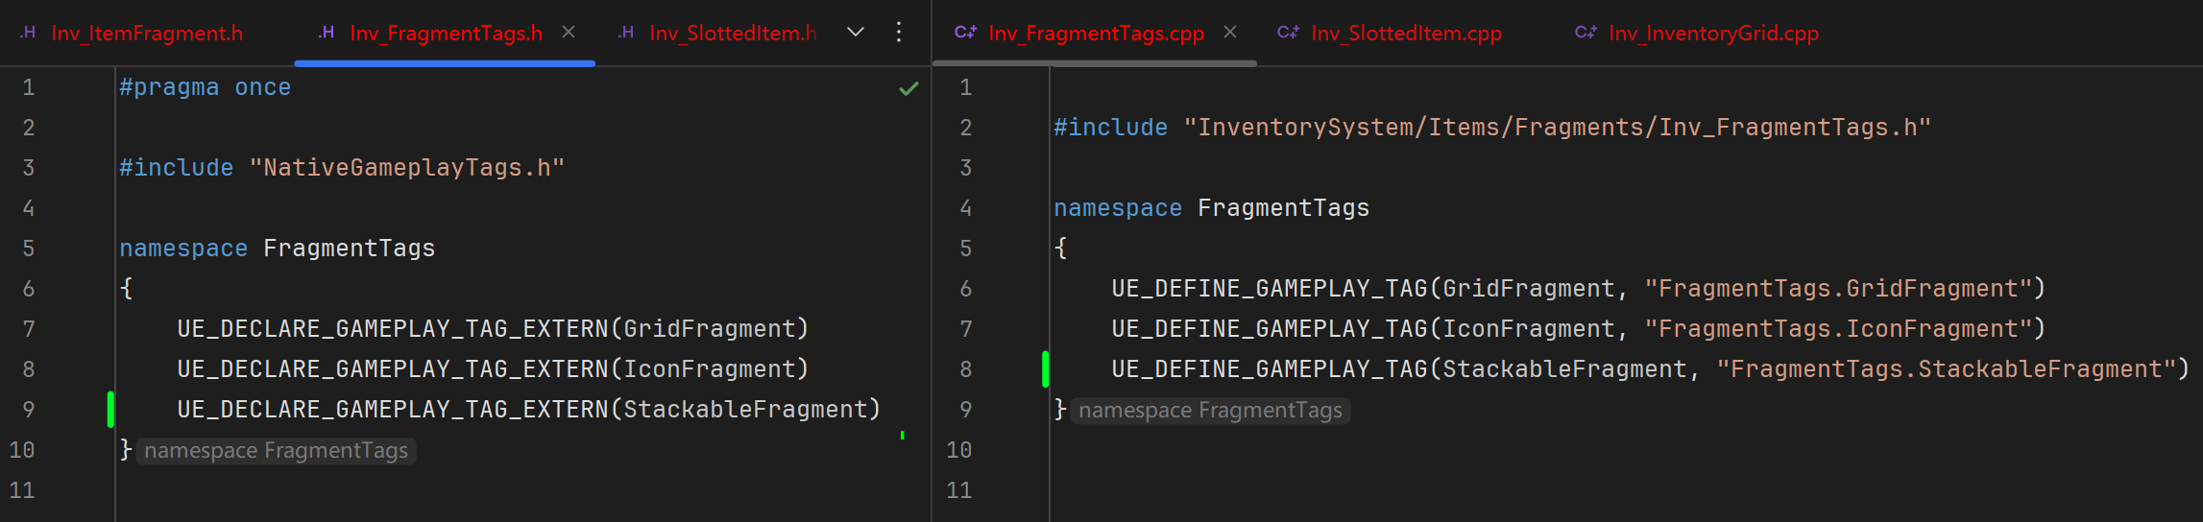Select the Inv_FragmentTags.cpp tab label
The image size is (2203, 522).
1096,34
